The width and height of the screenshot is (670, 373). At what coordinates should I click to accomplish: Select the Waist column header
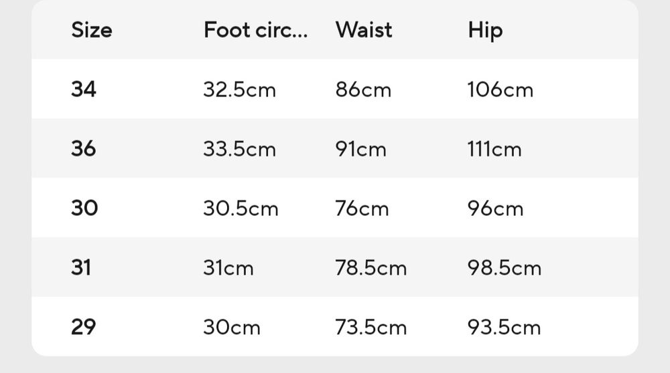tap(364, 30)
